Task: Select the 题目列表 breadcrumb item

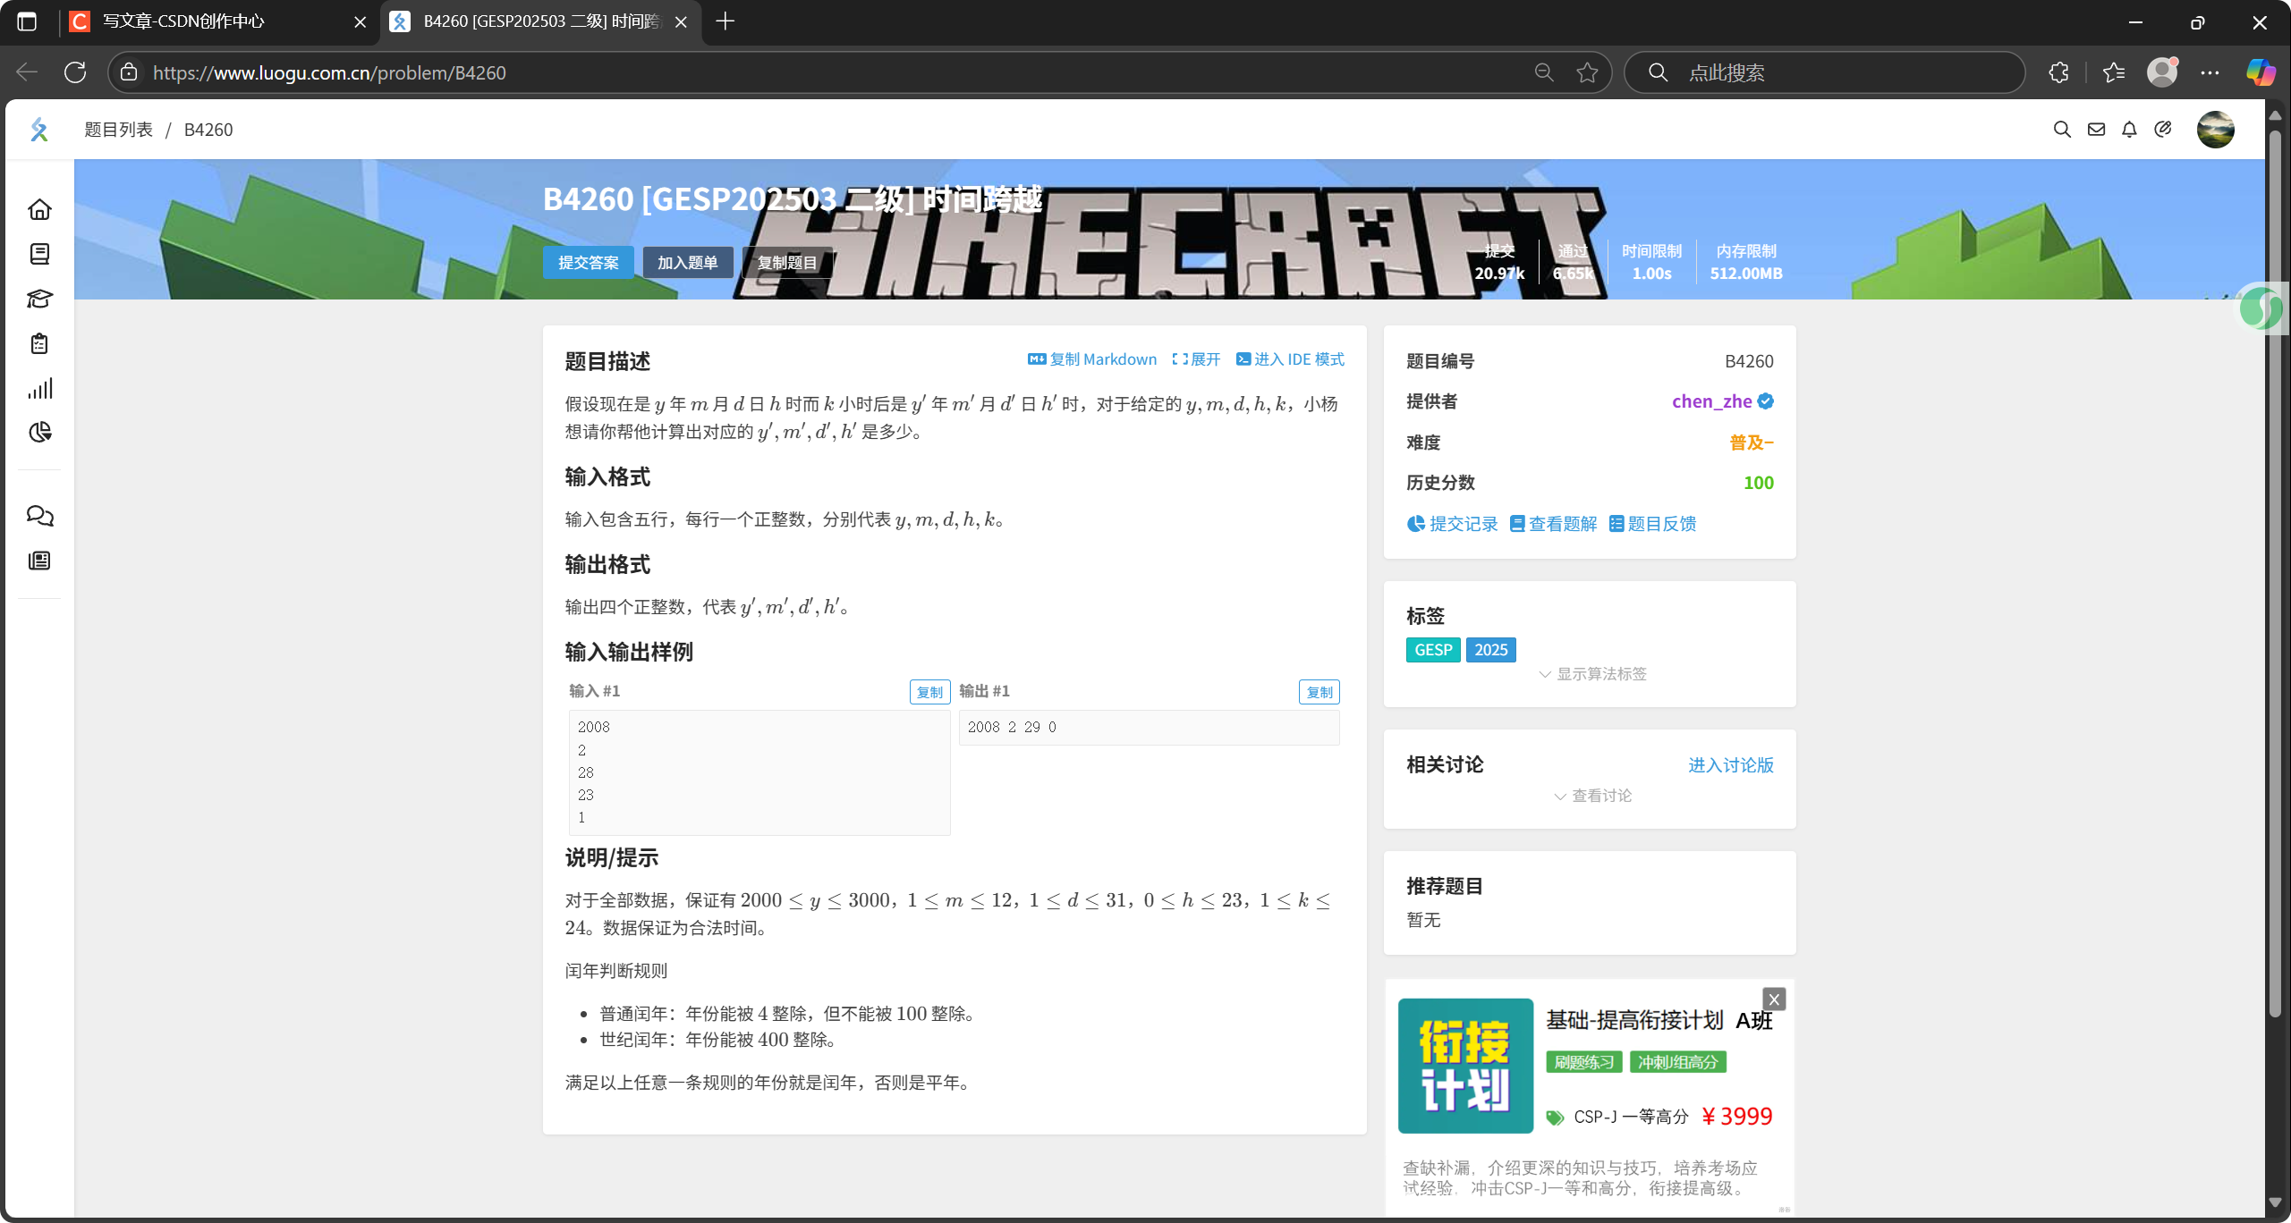Action: (118, 130)
